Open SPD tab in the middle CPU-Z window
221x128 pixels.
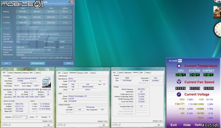86,73
